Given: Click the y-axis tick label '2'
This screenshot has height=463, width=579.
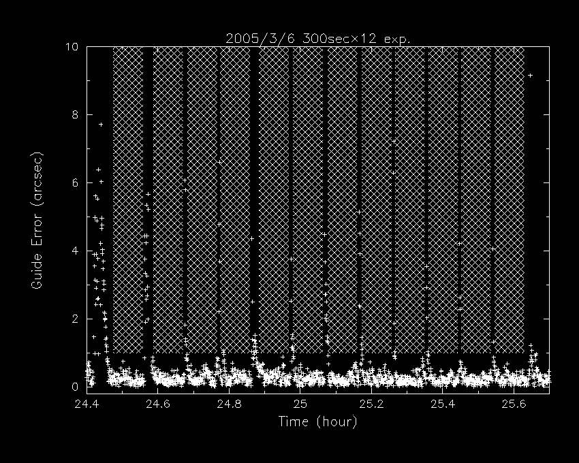Looking at the screenshot, I should 75,319.
